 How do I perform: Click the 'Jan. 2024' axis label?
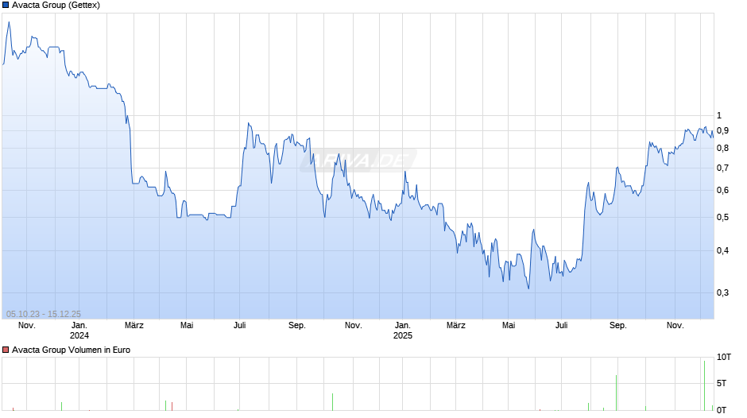79,331
